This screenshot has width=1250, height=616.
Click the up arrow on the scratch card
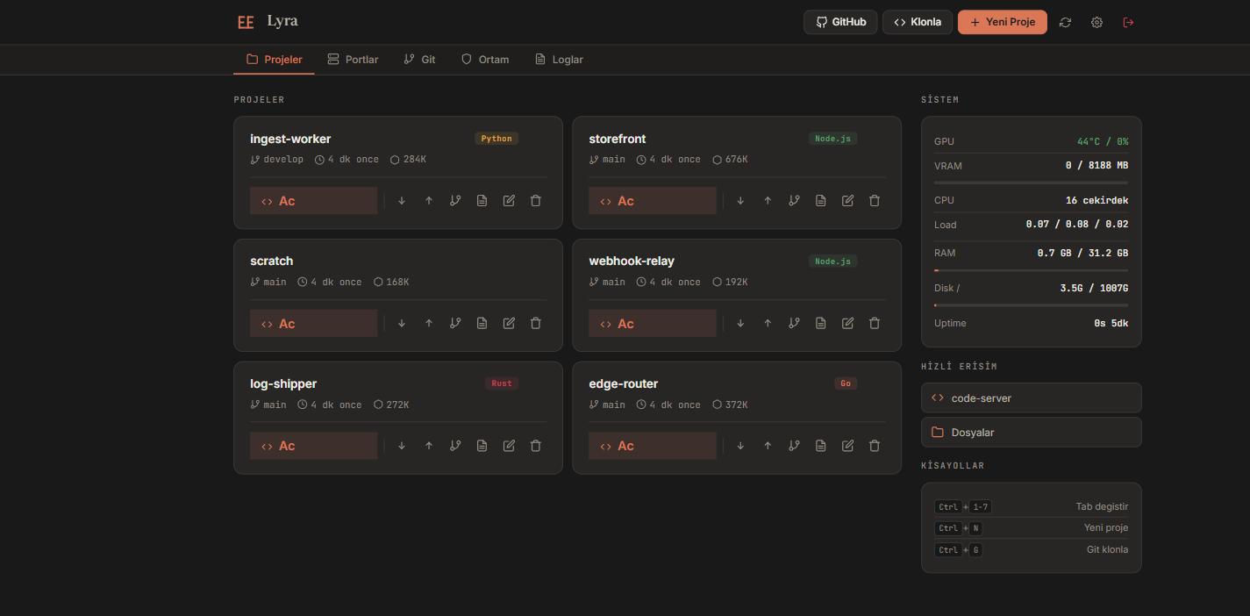(x=429, y=323)
